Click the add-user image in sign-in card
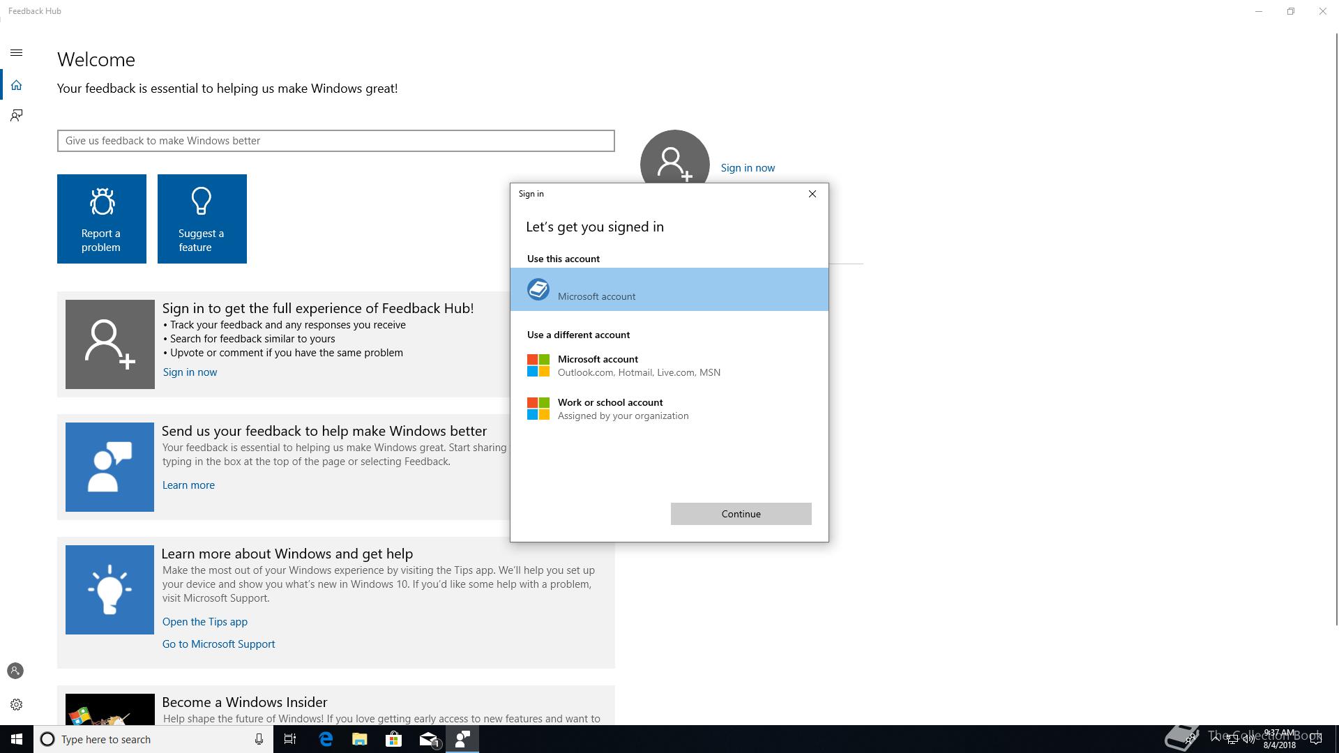The image size is (1339, 753). (110, 344)
